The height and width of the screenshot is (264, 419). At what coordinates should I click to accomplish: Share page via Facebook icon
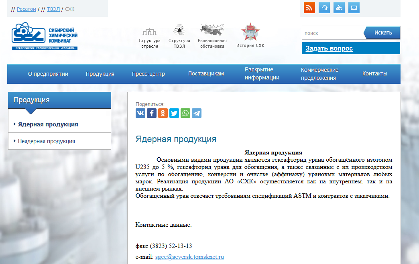(x=152, y=113)
